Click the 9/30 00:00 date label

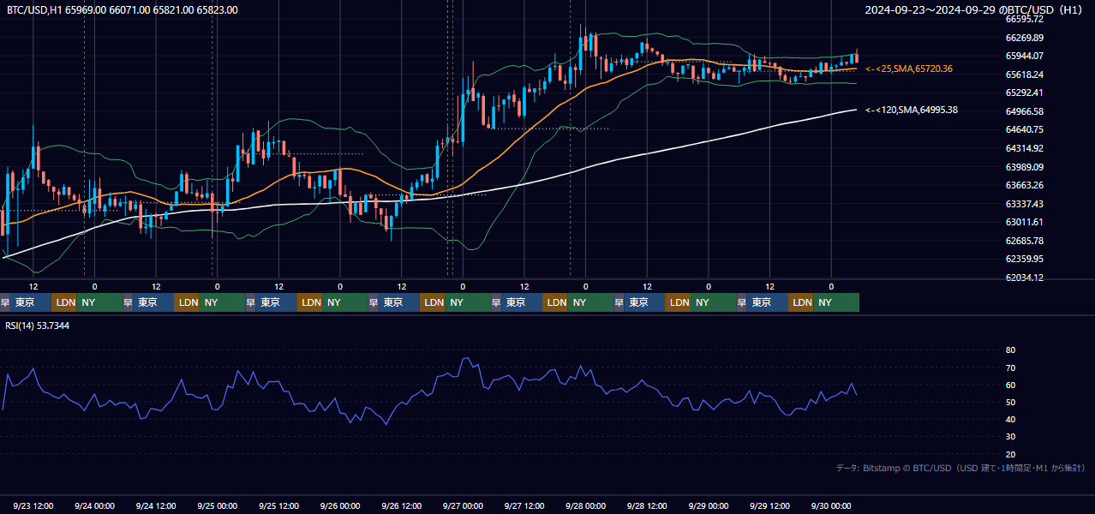coord(831,505)
